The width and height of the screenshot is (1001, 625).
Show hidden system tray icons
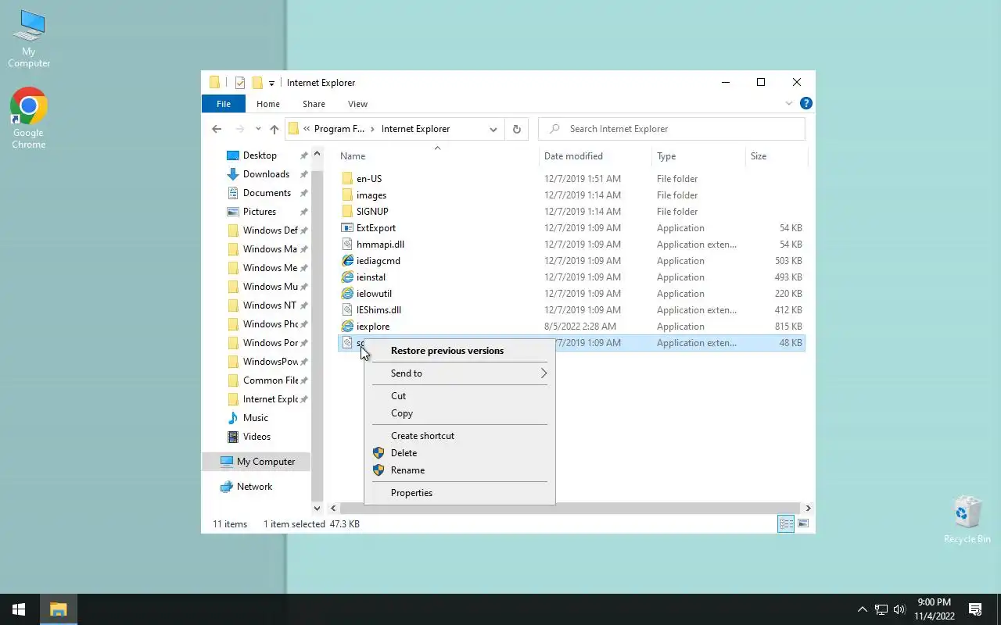pyautogui.click(x=863, y=609)
